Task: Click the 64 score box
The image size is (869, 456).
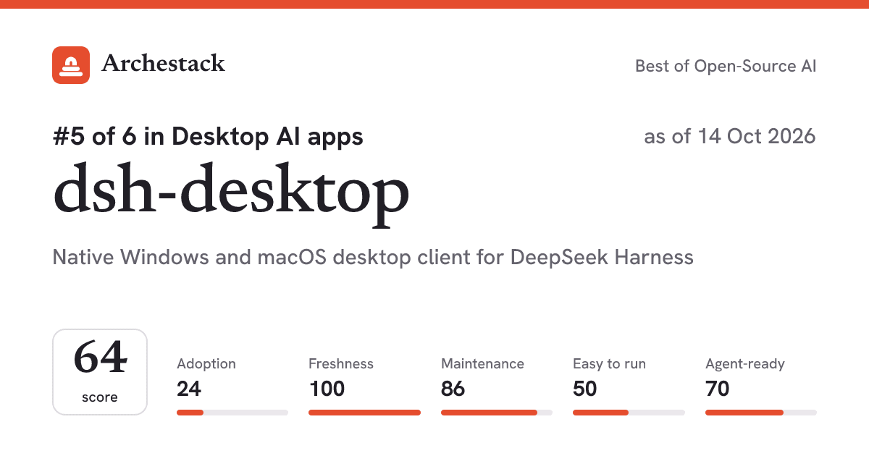Action: pyautogui.click(x=100, y=372)
